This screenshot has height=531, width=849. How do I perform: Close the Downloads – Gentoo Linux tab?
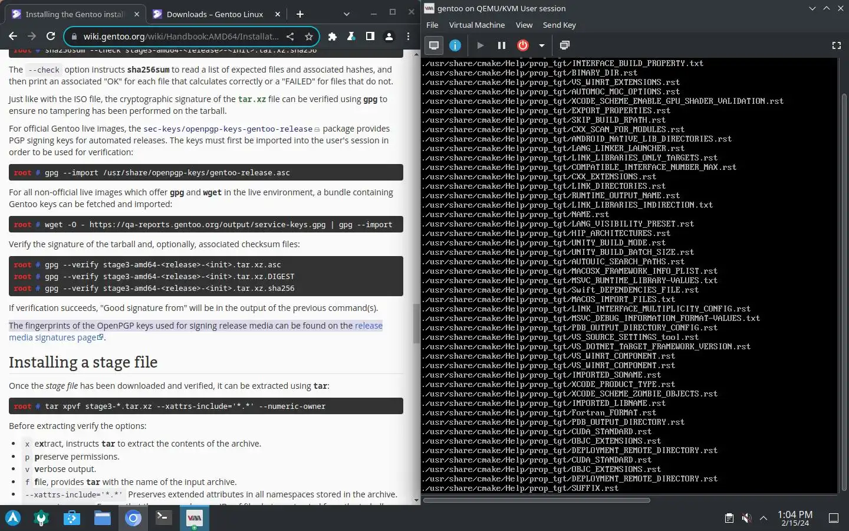(278, 14)
